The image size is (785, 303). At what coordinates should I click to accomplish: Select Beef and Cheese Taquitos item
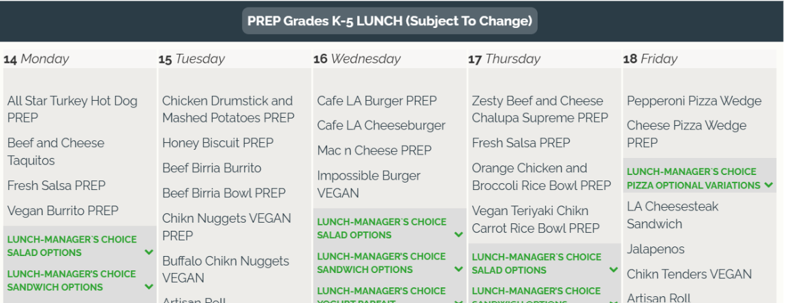[x=56, y=152]
